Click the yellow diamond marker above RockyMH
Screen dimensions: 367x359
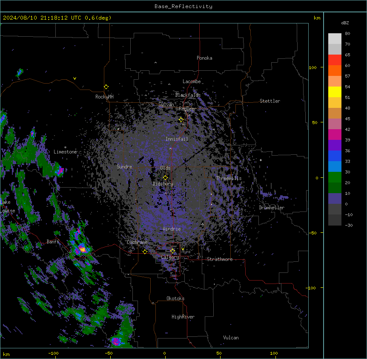106,87
